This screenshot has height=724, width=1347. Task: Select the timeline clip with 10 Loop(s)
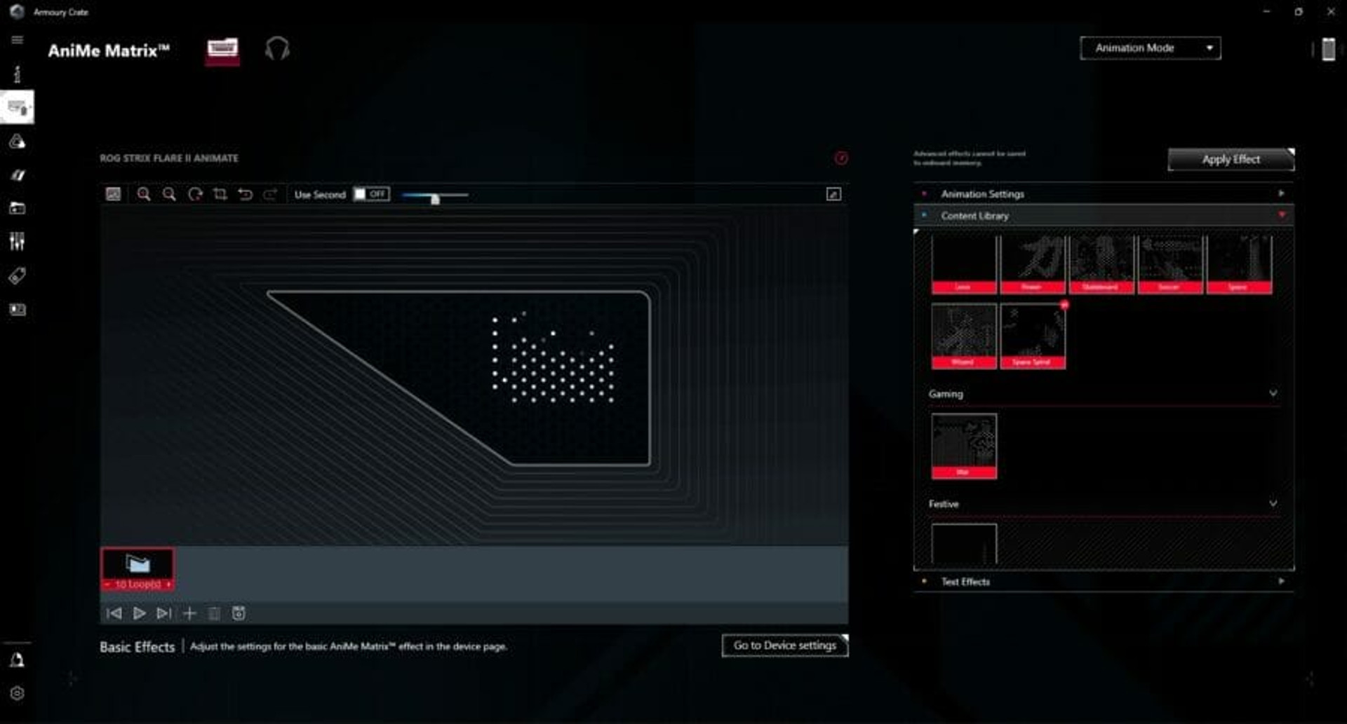tap(138, 569)
